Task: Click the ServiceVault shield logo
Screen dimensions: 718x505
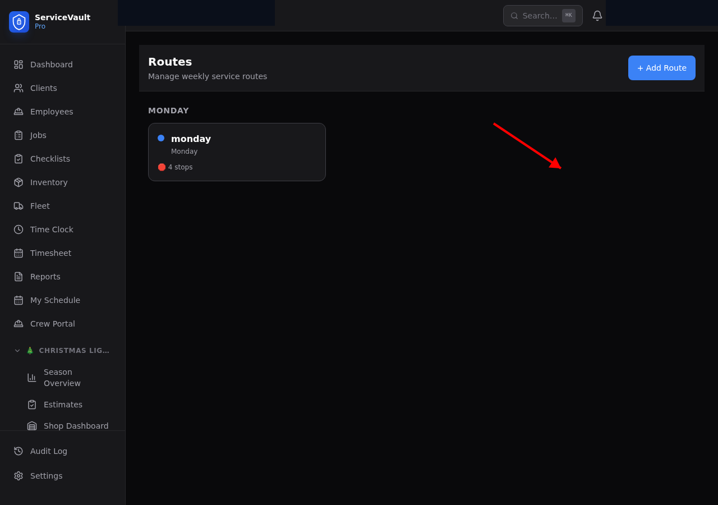Action: tap(19, 22)
